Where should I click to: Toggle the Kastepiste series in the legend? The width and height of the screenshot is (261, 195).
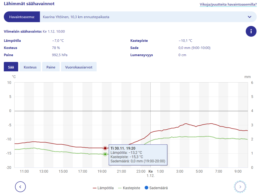129,188
